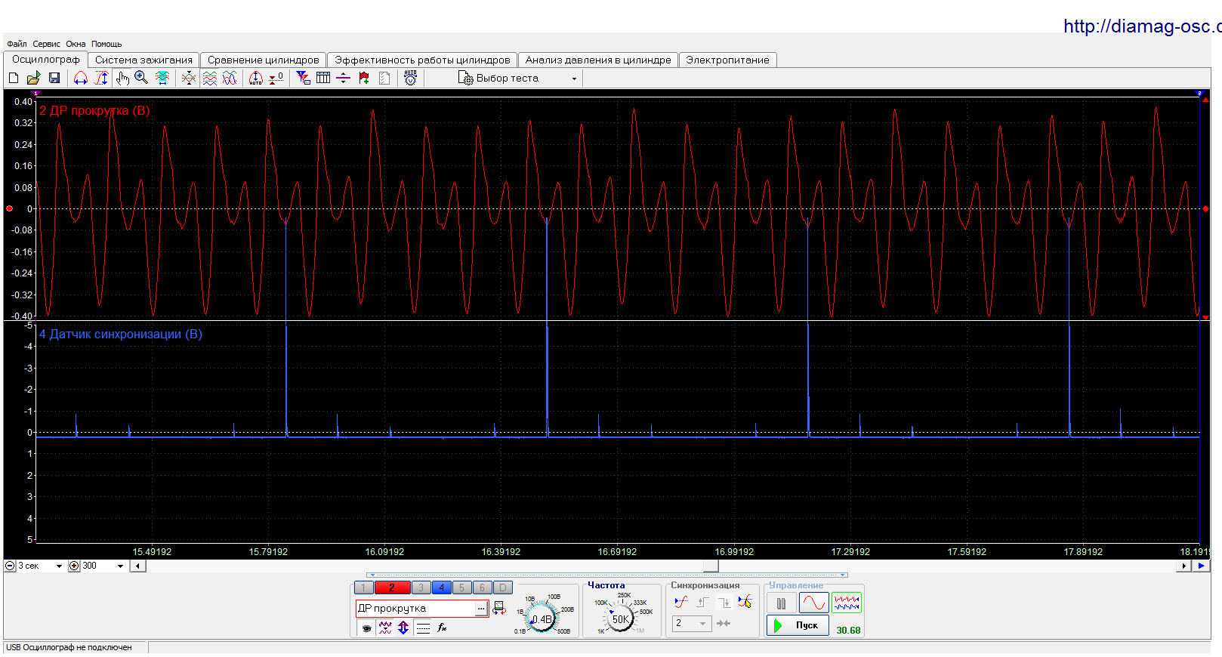Open the Сервис menu
The image size is (1222, 657).
point(46,44)
